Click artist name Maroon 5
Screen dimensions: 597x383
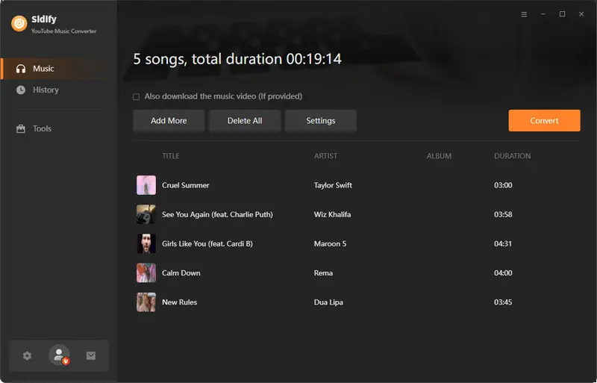pos(330,244)
